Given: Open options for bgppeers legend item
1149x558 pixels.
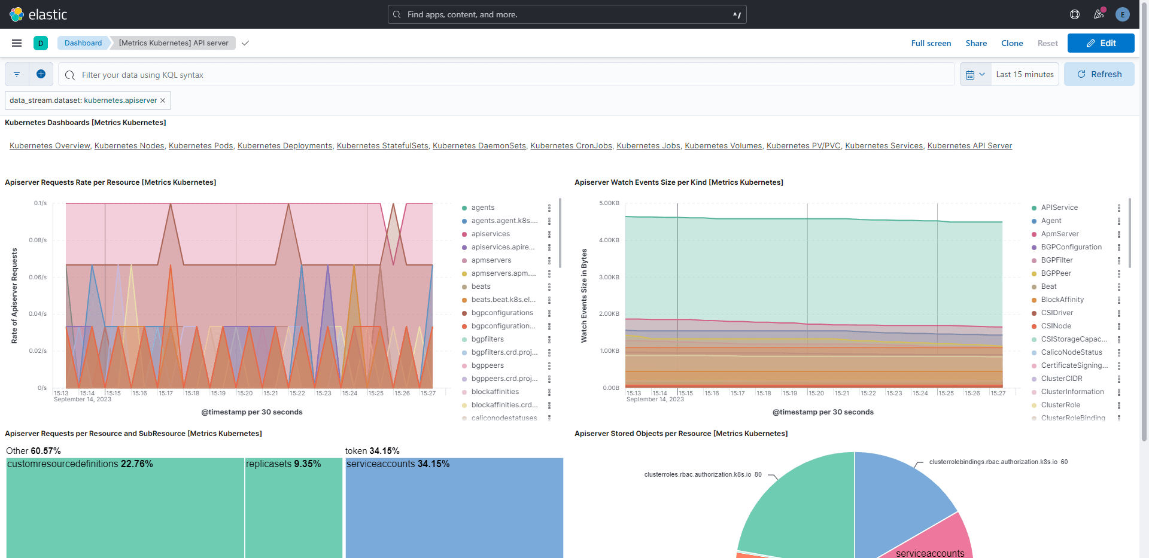Looking at the screenshot, I should pyautogui.click(x=549, y=365).
